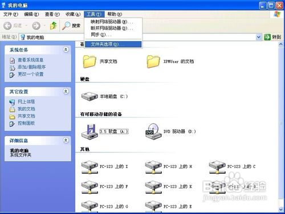Collapse the 其它位置 panel
285x214 pixels.
(x=66, y=92)
